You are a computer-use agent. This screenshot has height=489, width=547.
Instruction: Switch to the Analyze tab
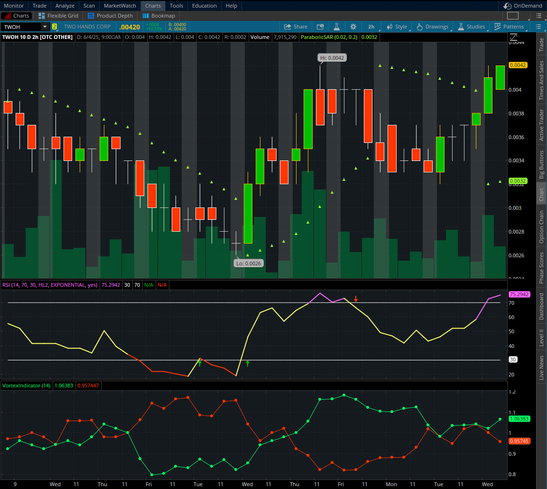coord(65,6)
